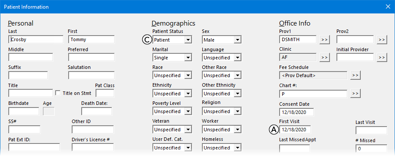Open the Worker dropdown
Screen dimensions: 395x156
coord(237,130)
